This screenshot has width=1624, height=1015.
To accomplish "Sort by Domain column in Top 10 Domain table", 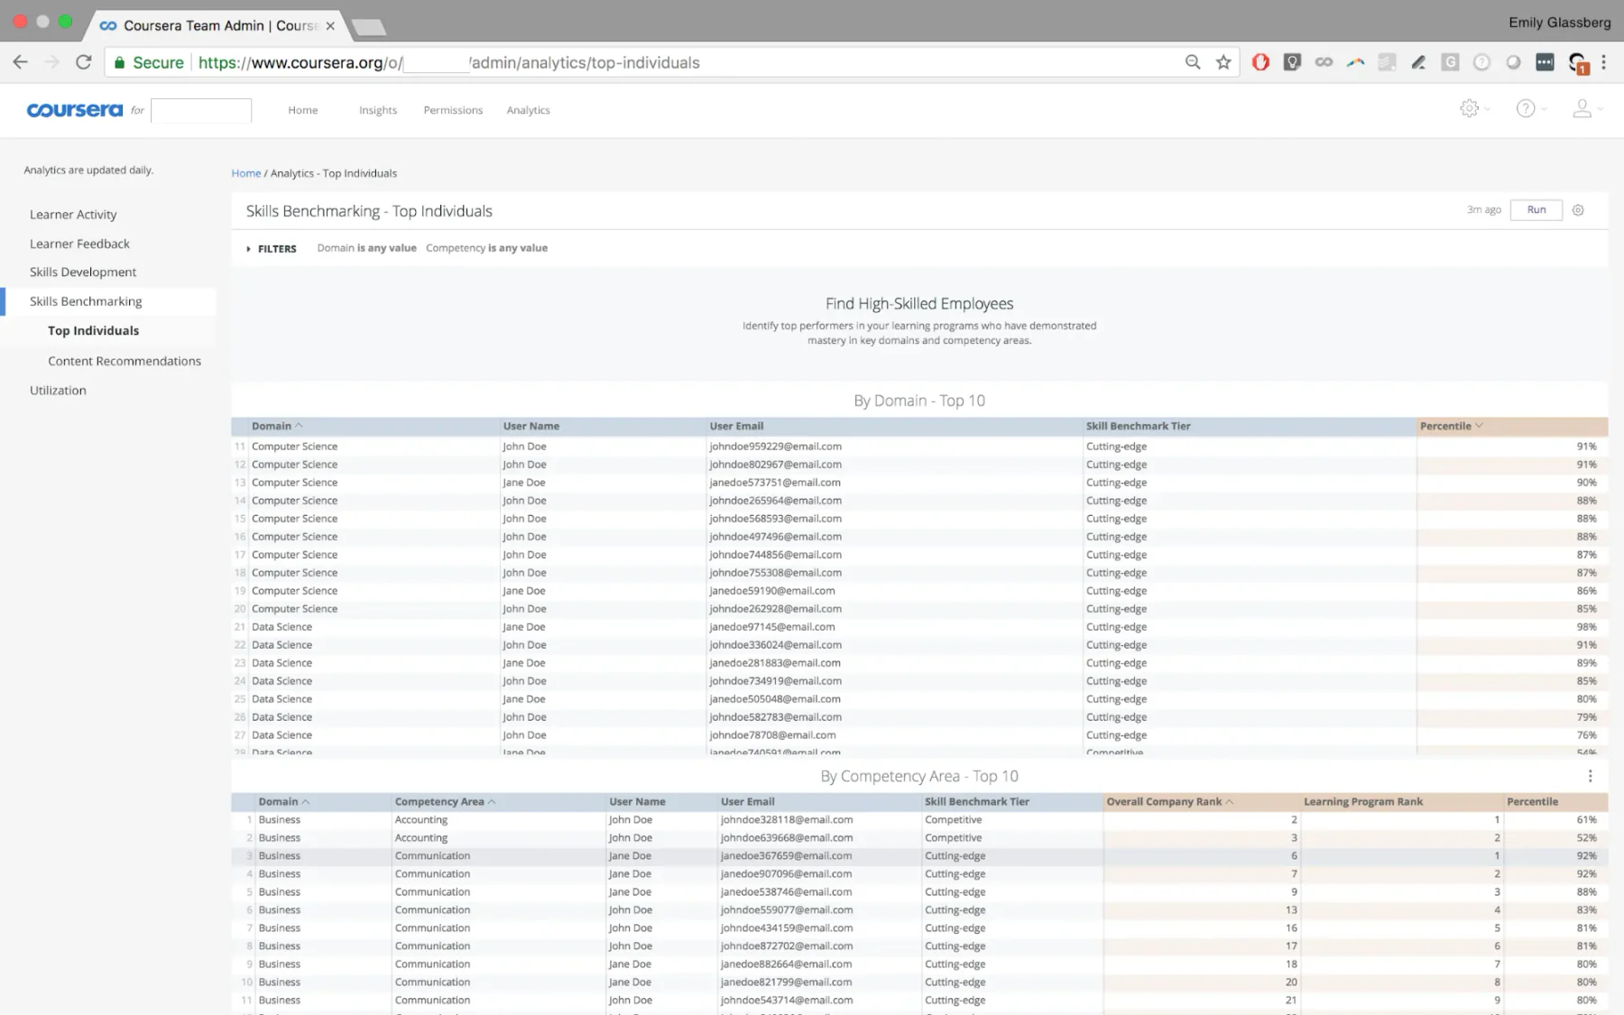I will point(277,426).
